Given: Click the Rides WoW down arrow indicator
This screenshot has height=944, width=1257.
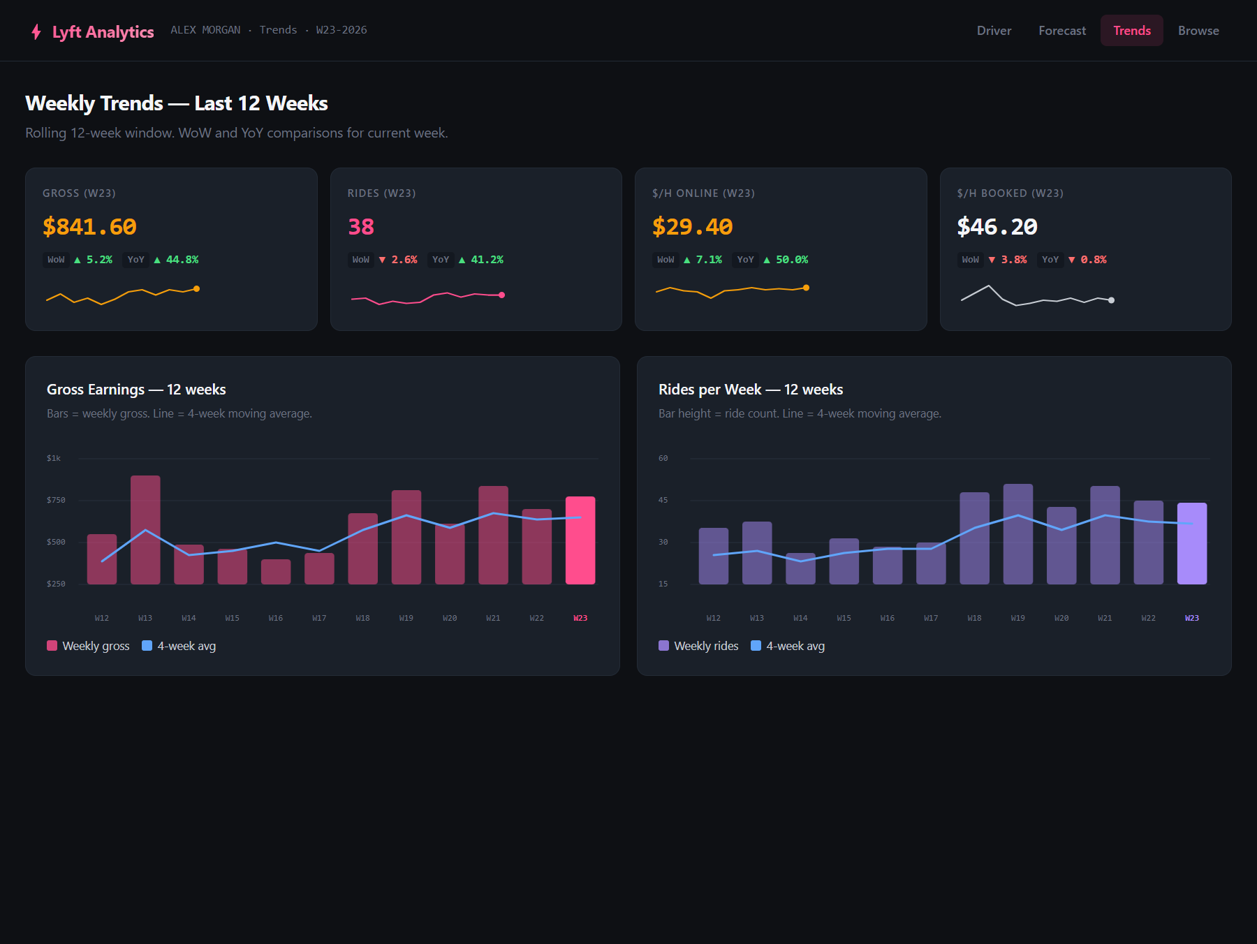Looking at the screenshot, I should (x=382, y=260).
